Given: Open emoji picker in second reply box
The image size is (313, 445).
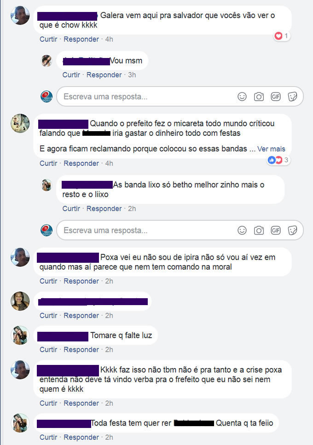Looking at the screenshot, I should tap(242, 230).
